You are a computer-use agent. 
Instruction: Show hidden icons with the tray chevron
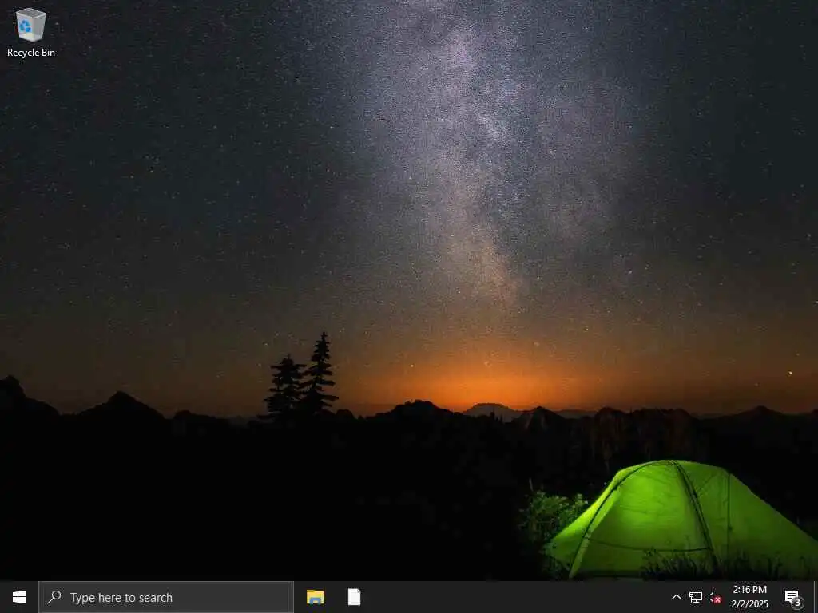click(x=676, y=597)
